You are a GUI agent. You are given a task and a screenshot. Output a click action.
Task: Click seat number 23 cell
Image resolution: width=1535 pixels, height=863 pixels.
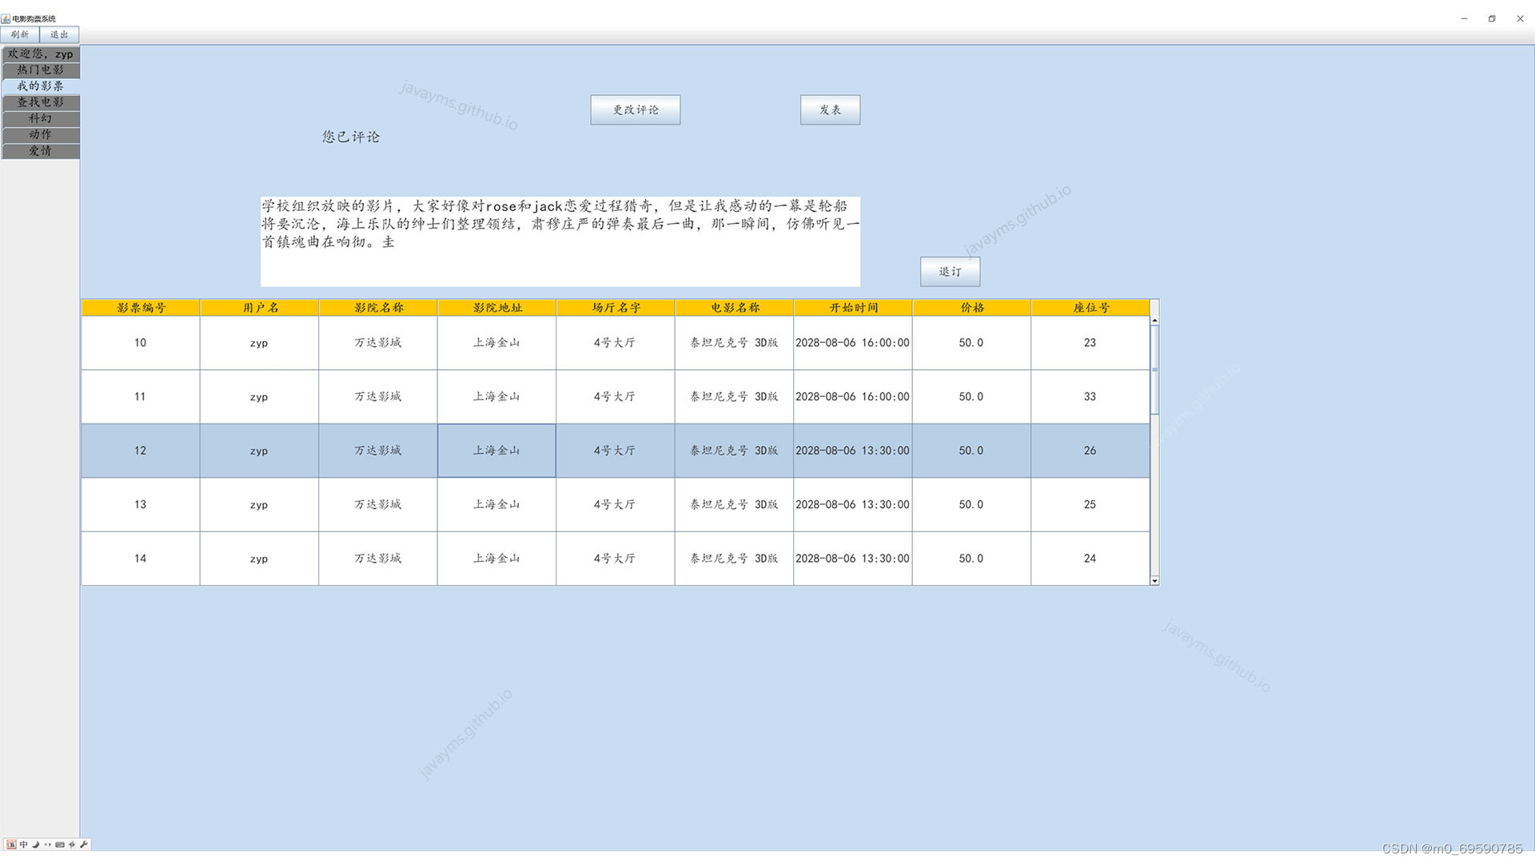point(1090,343)
